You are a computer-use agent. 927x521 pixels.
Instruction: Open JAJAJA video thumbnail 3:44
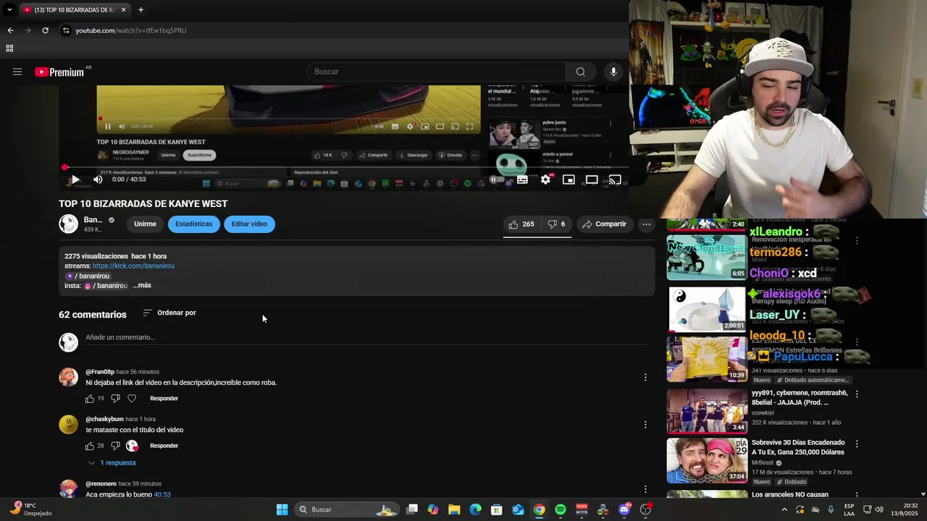point(707,411)
